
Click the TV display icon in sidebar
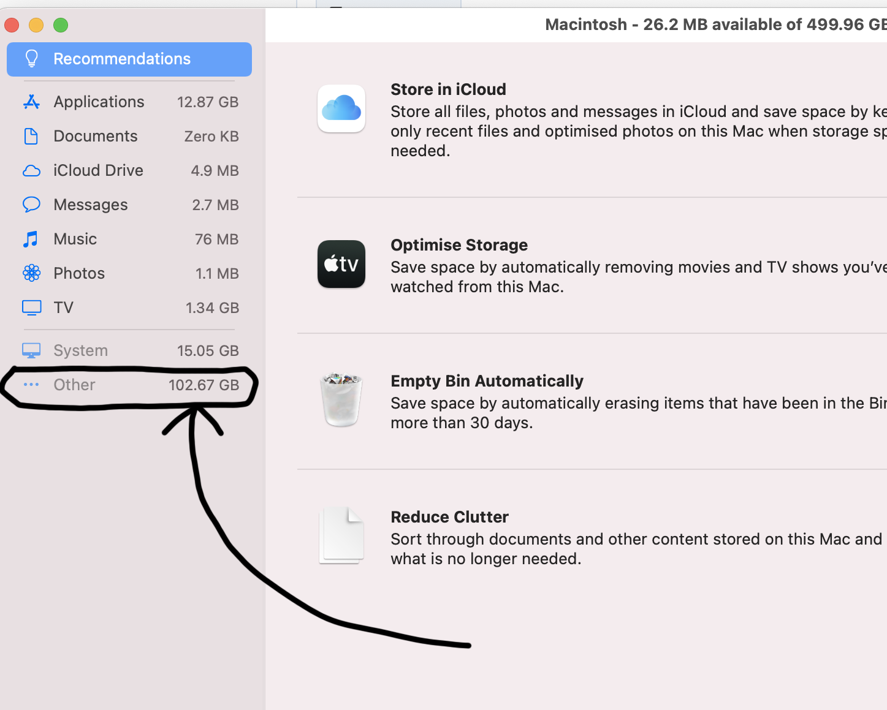pos(31,308)
